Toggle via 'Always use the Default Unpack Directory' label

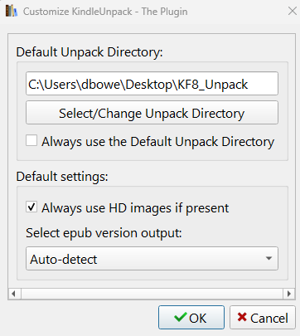coord(157,142)
